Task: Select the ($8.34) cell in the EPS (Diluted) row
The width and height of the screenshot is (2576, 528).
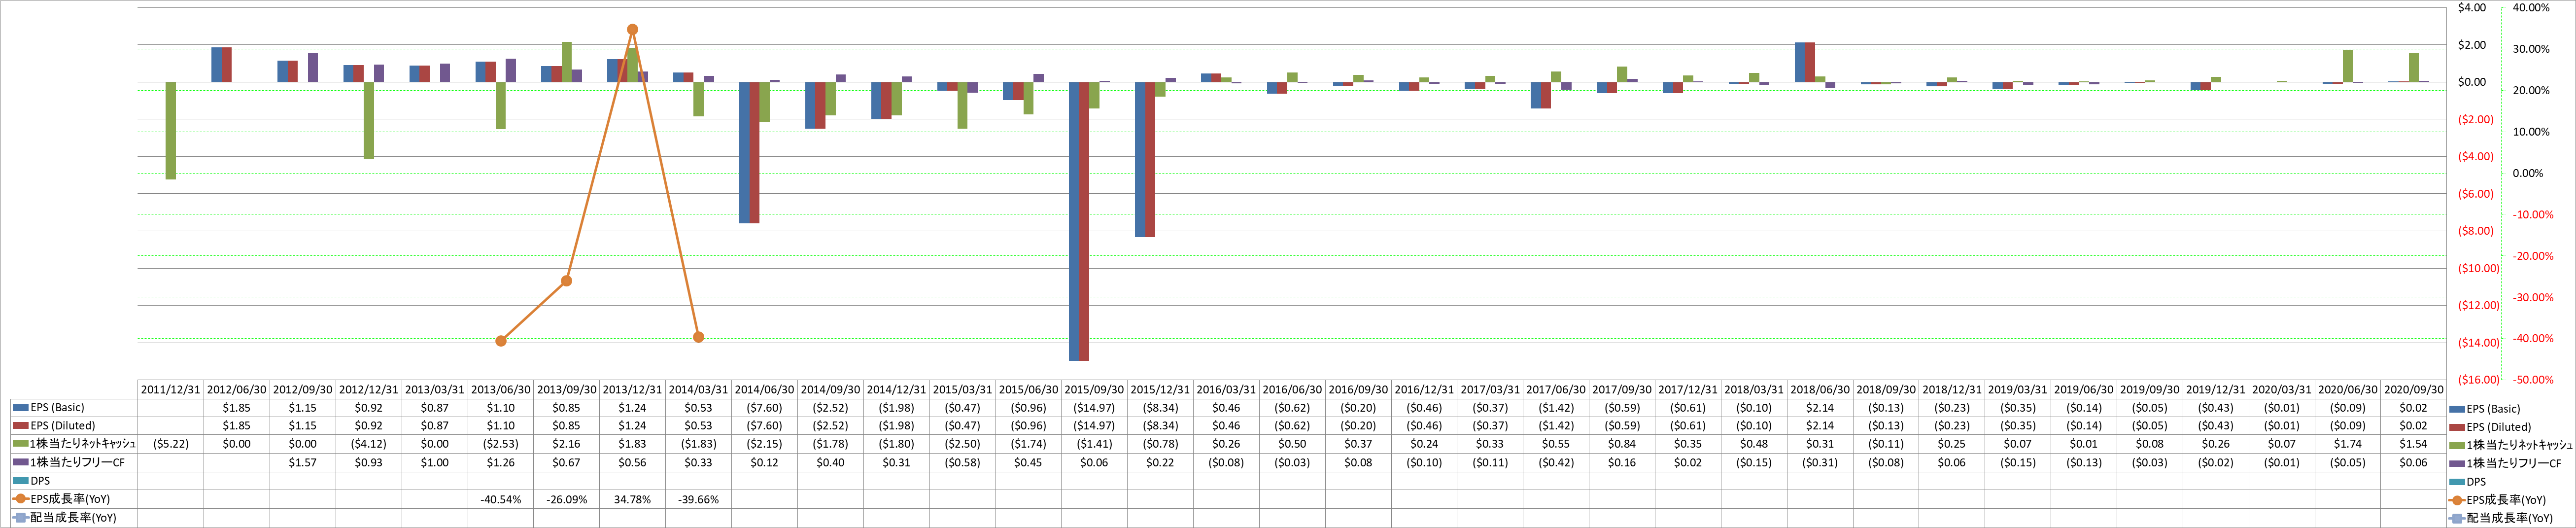Action: [1160, 426]
